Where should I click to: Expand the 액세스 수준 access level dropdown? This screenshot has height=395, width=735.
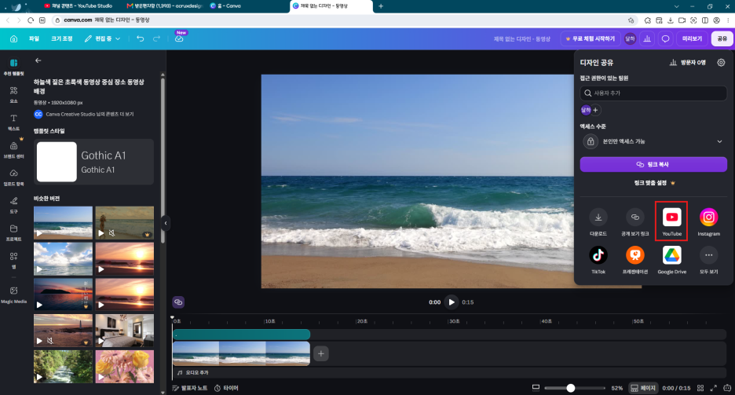[653, 141]
